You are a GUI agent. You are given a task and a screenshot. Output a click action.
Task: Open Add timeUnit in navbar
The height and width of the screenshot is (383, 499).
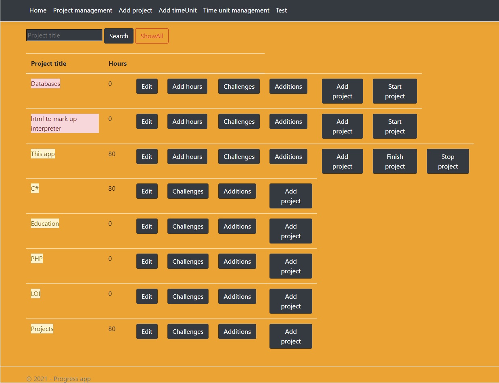coord(177,10)
